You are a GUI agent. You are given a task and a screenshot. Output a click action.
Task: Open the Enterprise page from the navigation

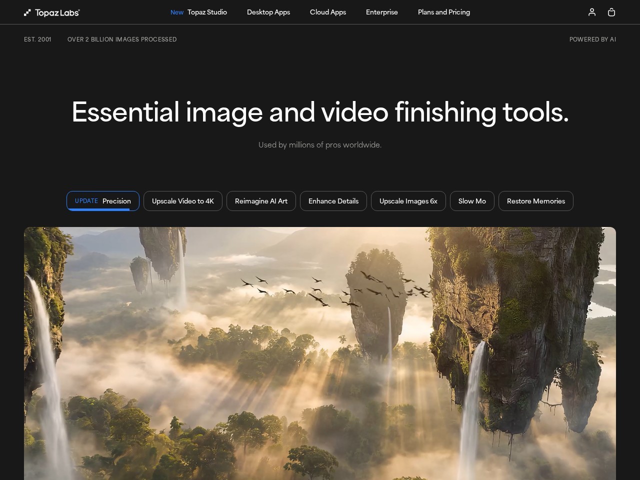click(x=382, y=12)
